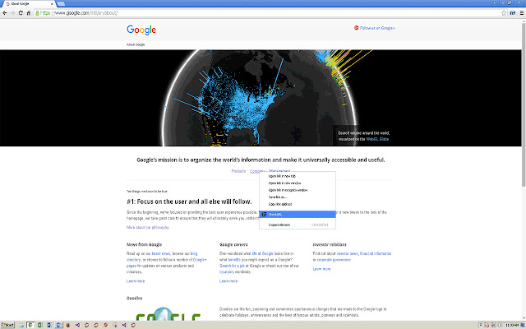This screenshot has height=329, width=526.
Task: Click Learn more under News from Google
Action: [136, 281]
